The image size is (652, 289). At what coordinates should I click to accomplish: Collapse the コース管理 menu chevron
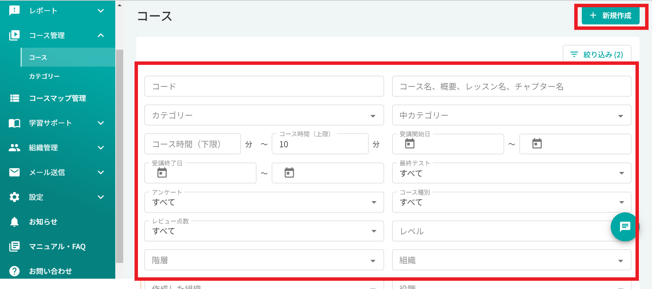click(101, 35)
